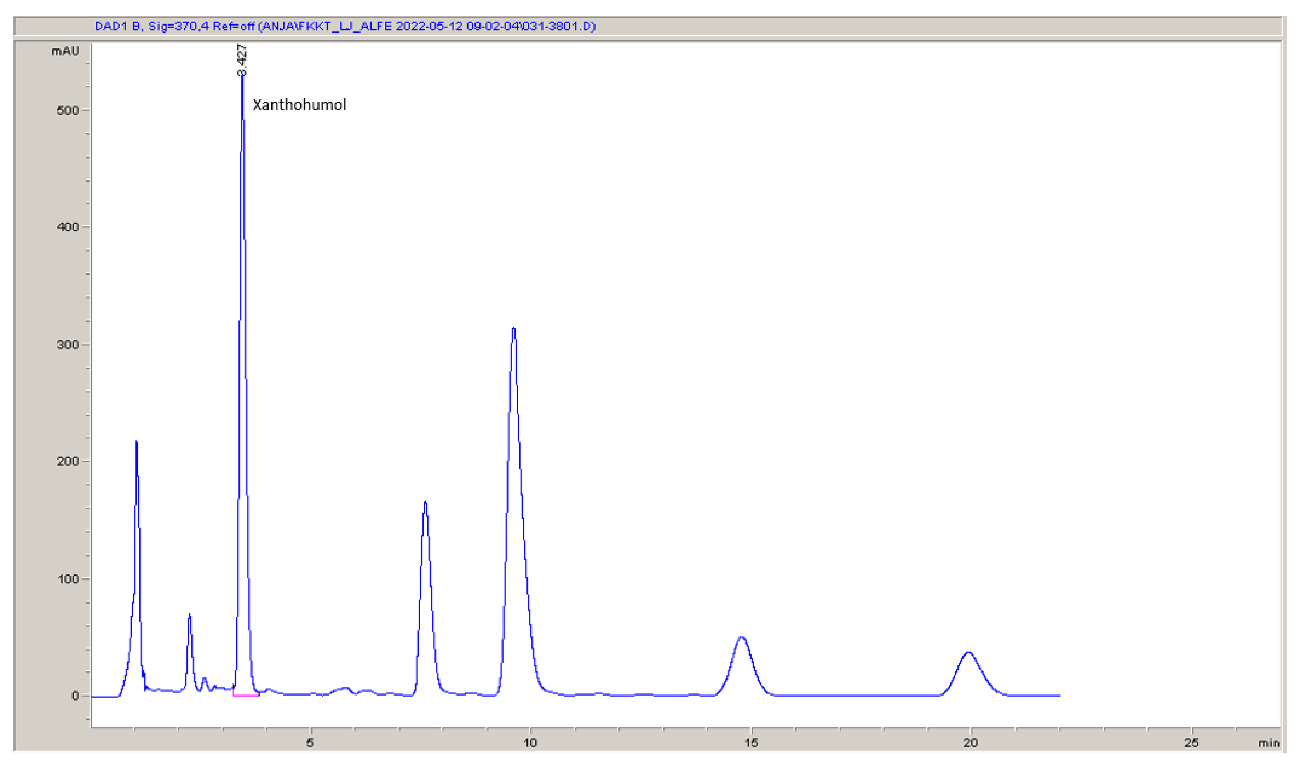Image resolution: width=1299 pixels, height=763 pixels.
Task: Click the mAU y-axis unit label
Action: coord(66,51)
